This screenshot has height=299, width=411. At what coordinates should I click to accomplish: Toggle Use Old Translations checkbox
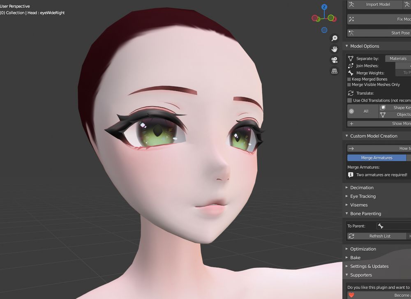350,101
